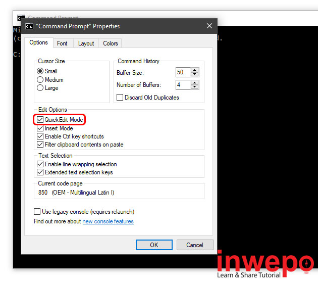Click the Command History group label

click(x=138, y=61)
